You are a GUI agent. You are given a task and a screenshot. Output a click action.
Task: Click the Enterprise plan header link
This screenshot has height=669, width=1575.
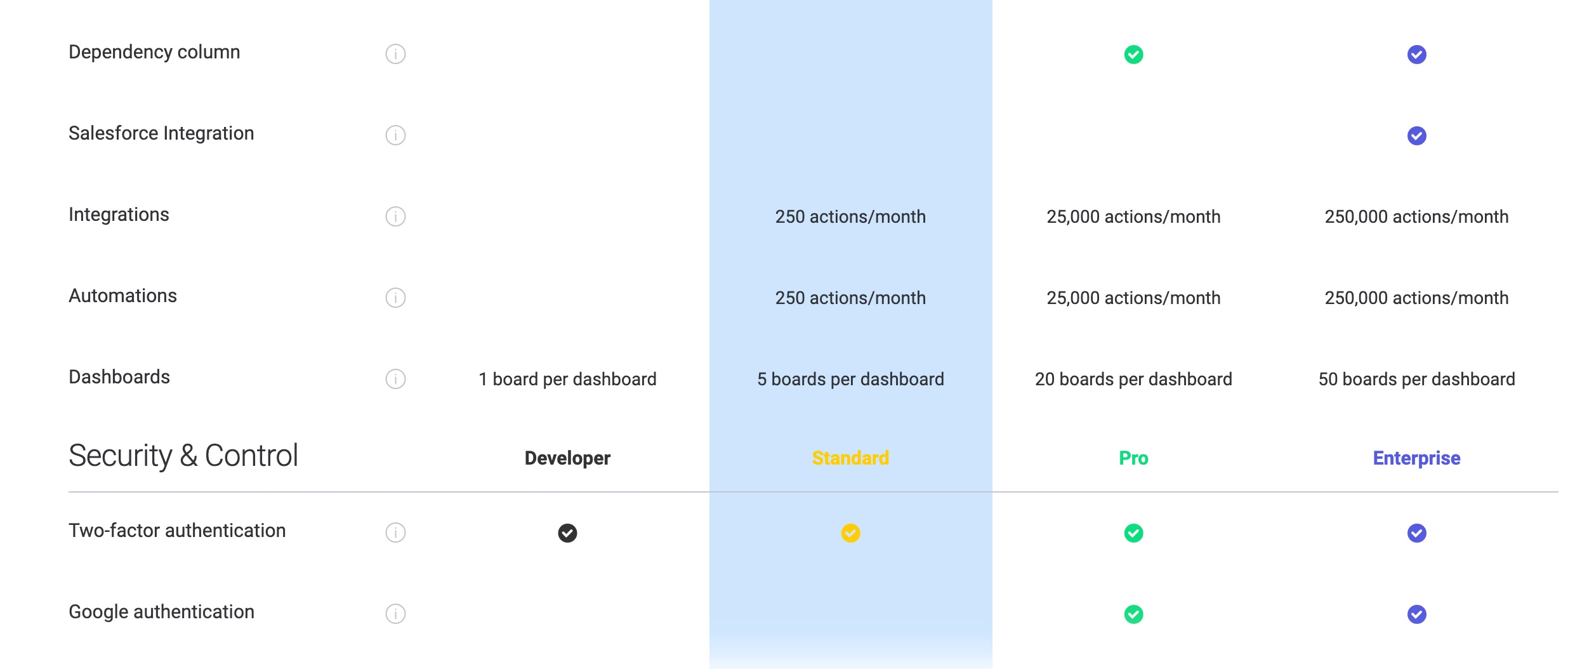click(x=1416, y=458)
